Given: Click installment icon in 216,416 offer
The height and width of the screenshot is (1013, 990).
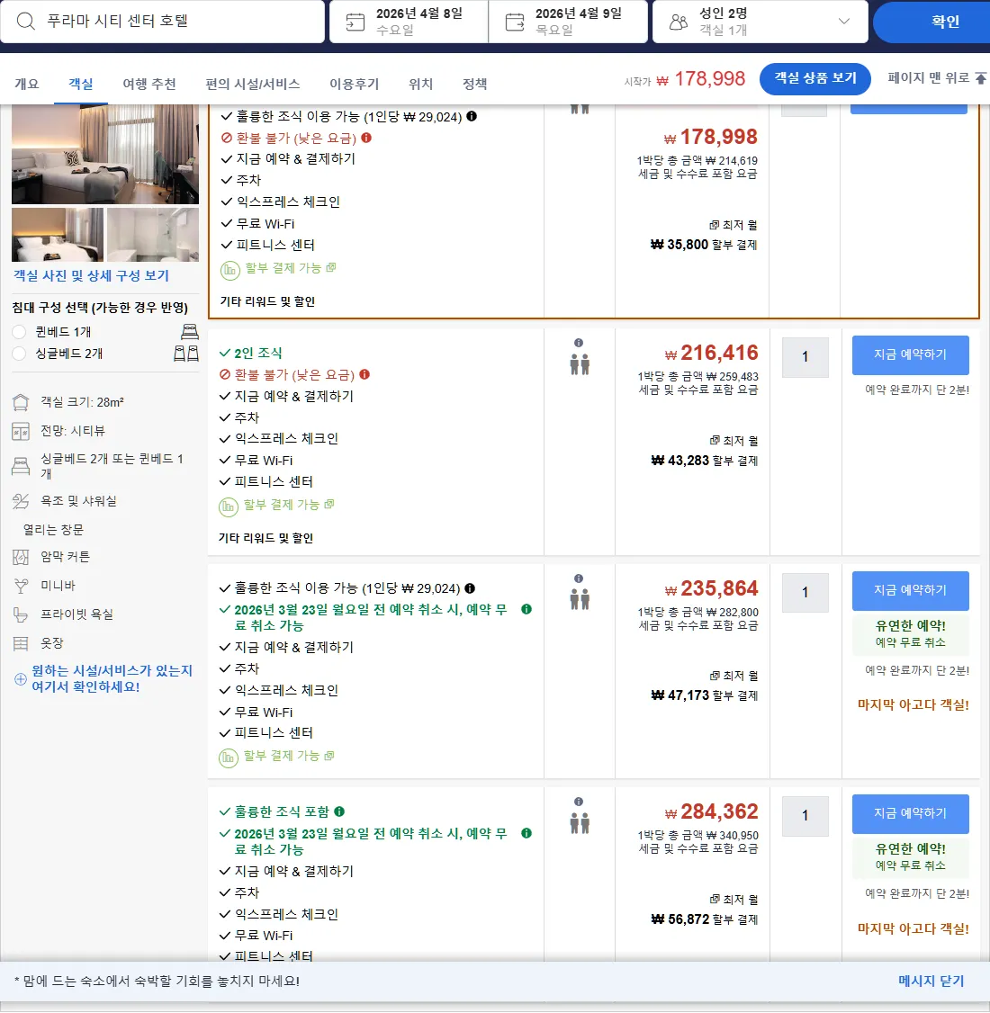Looking at the screenshot, I should (228, 507).
